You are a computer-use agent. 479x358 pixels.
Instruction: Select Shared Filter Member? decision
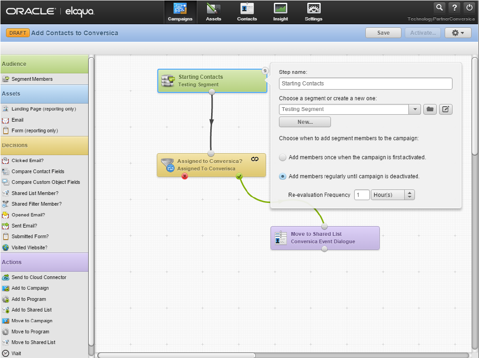(x=44, y=204)
